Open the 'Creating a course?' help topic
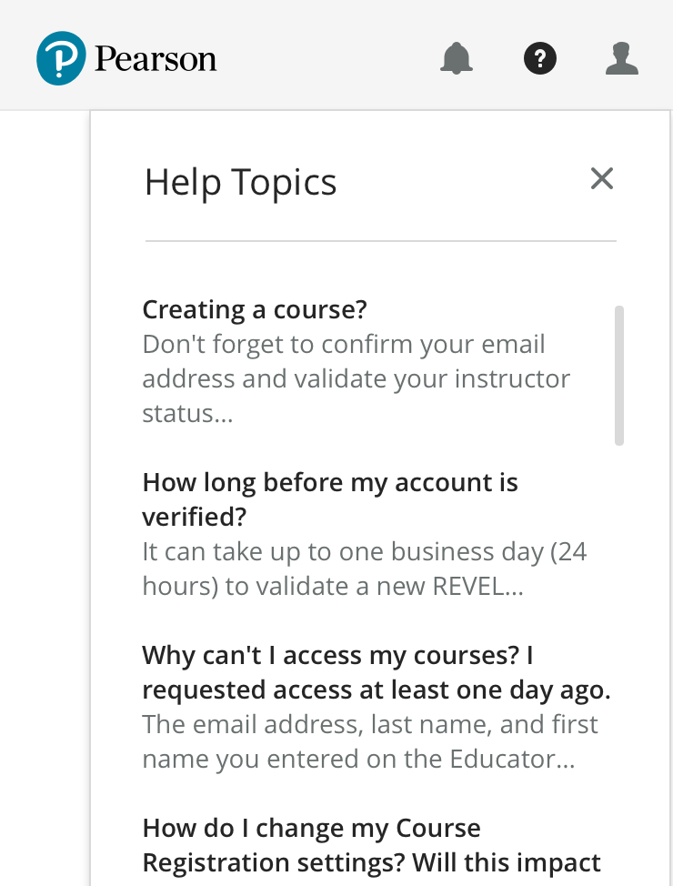This screenshot has width=673, height=886. (x=255, y=310)
